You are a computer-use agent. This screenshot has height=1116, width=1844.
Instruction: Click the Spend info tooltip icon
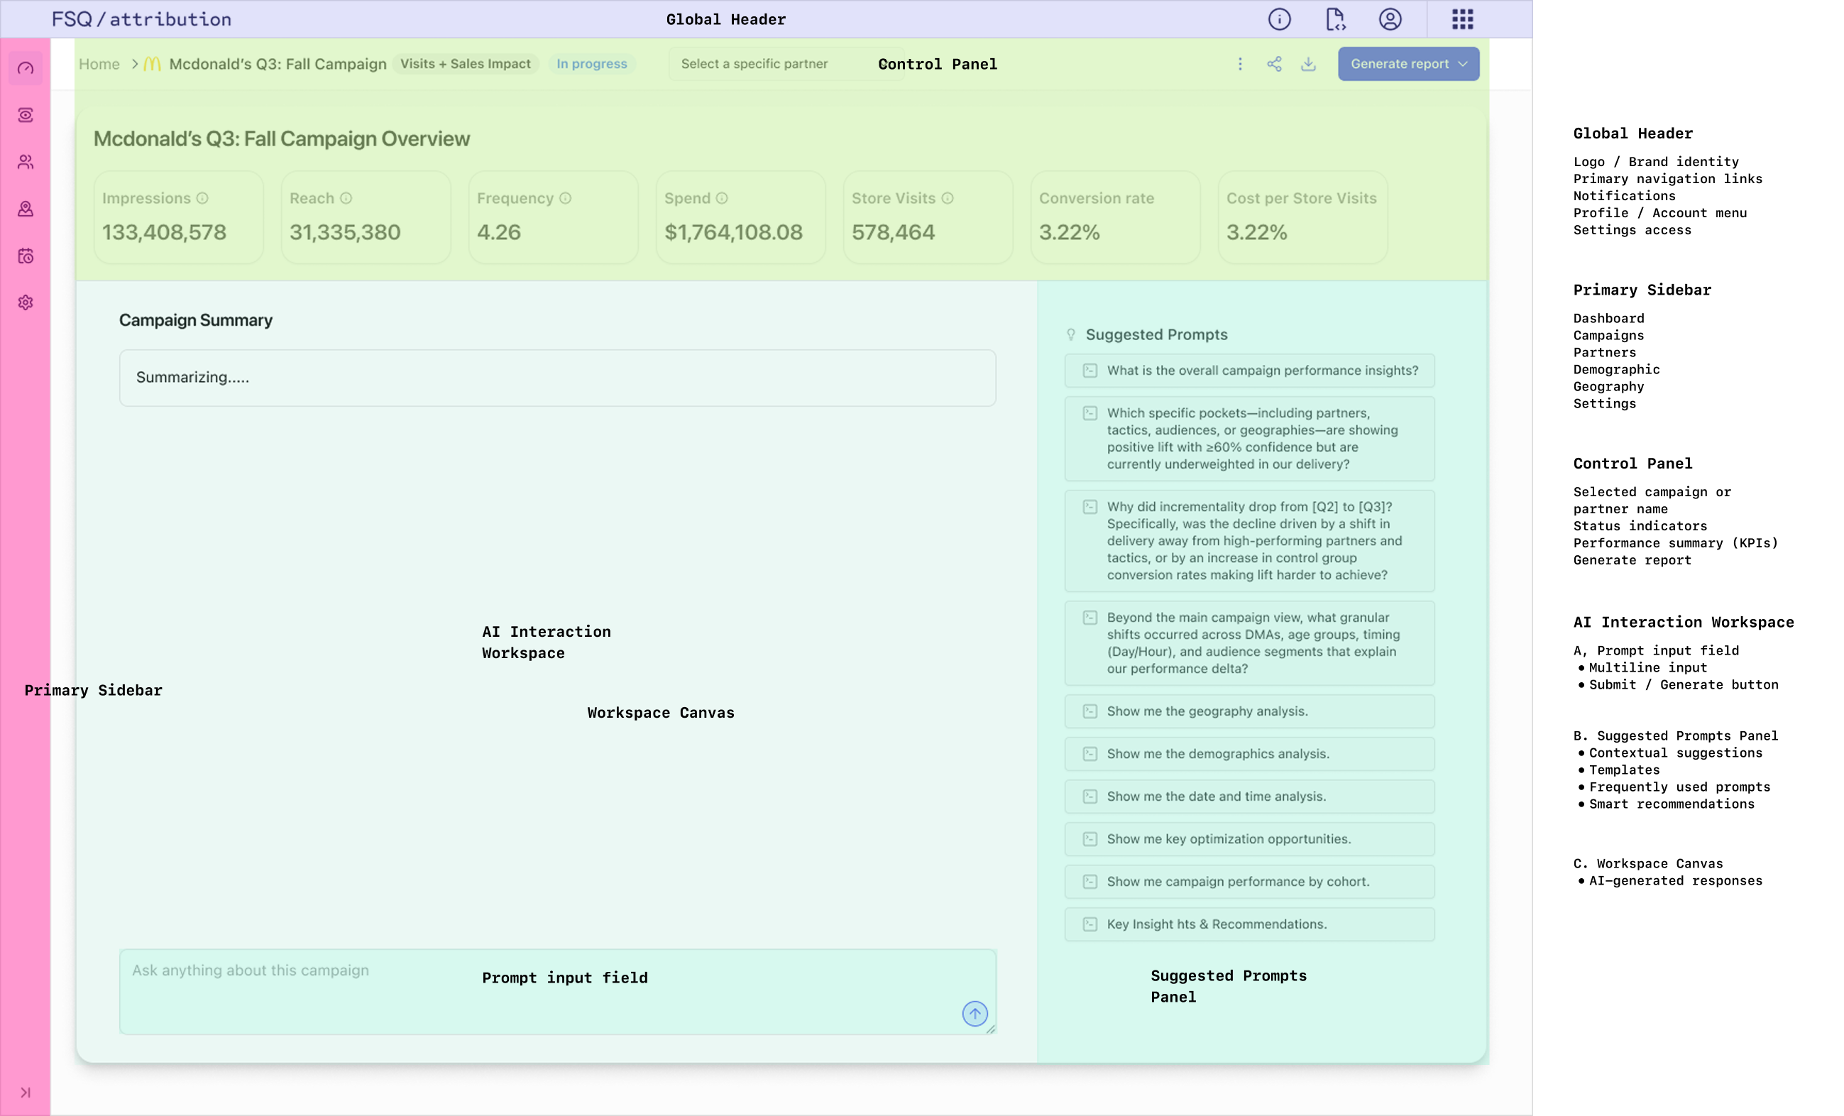721,198
